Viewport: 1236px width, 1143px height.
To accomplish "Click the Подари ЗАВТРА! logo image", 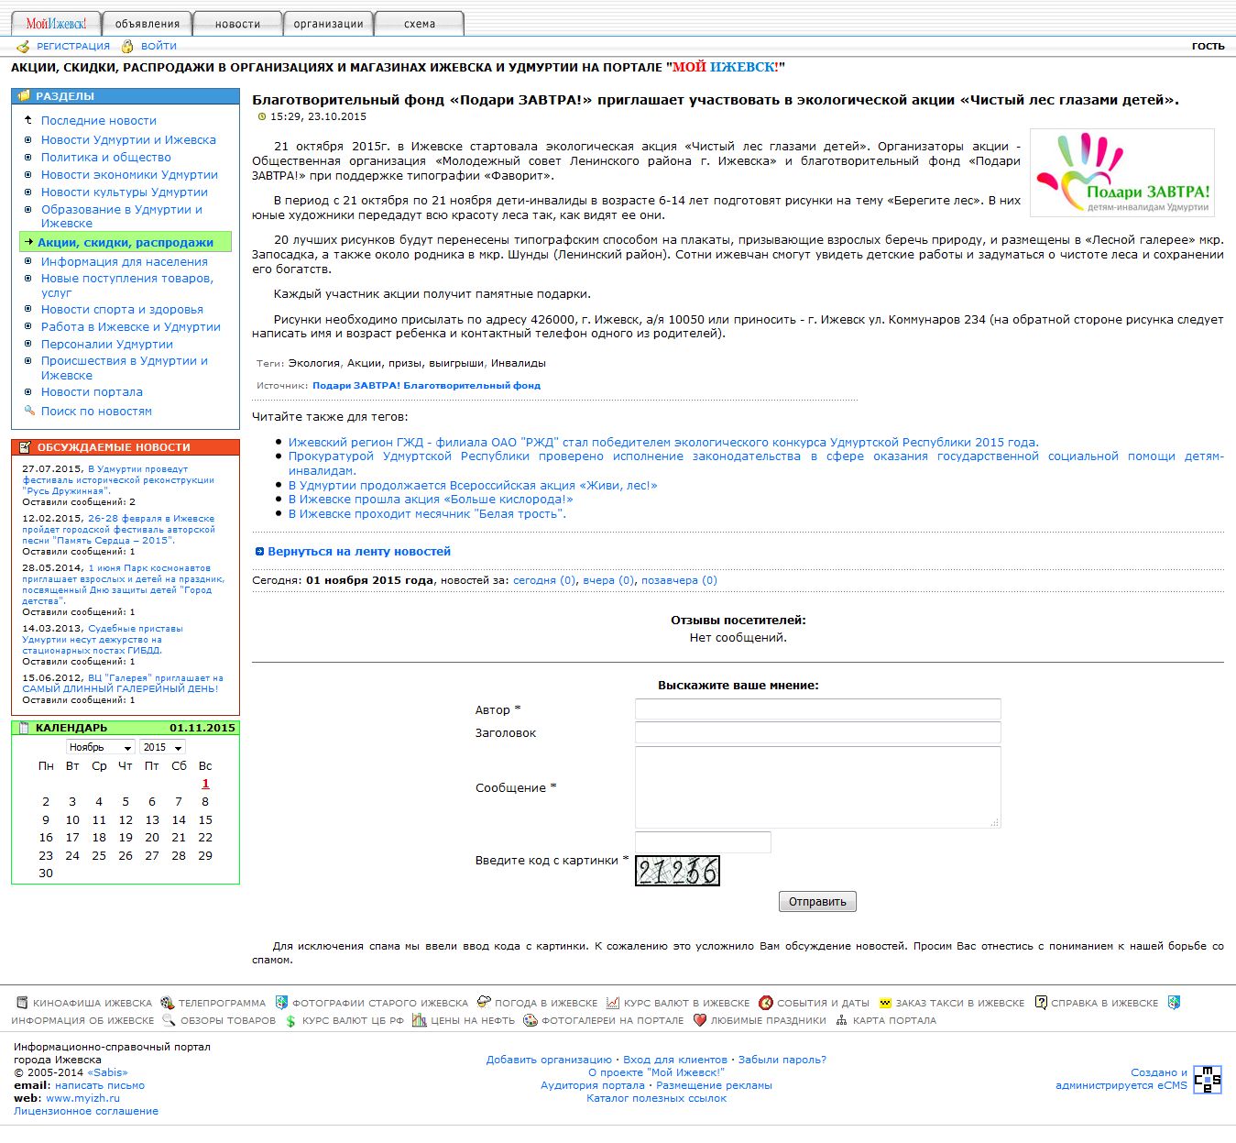I will coord(1122,173).
